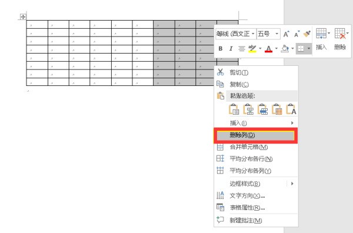Select paste option keep text only
Screen dimensions: 353x233
coord(291,109)
